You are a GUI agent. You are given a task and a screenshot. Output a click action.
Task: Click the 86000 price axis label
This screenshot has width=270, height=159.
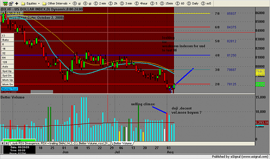tap(260, 13)
